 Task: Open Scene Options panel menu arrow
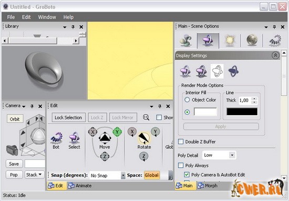click(266, 27)
